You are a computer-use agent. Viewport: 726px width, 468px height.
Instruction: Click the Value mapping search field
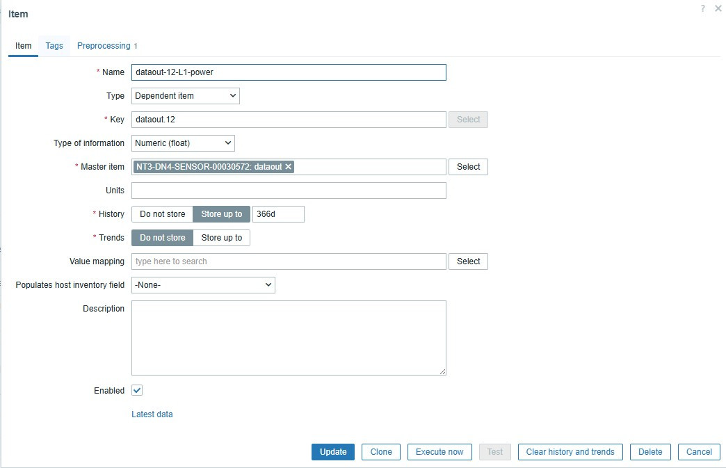pyautogui.click(x=289, y=261)
